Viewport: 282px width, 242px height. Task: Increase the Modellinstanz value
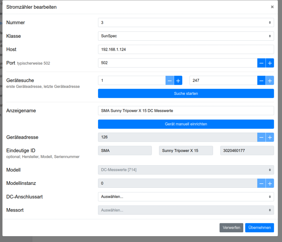coord(270,183)
